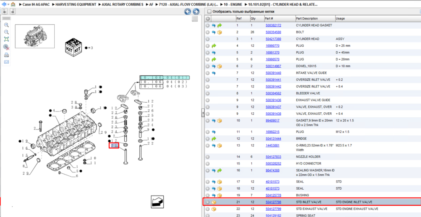The height and width of the screenshot is (217, 421).
Task: Click green arrow in CYLINDER HEAD GASKET row
Action: click(x=220, y=25)
